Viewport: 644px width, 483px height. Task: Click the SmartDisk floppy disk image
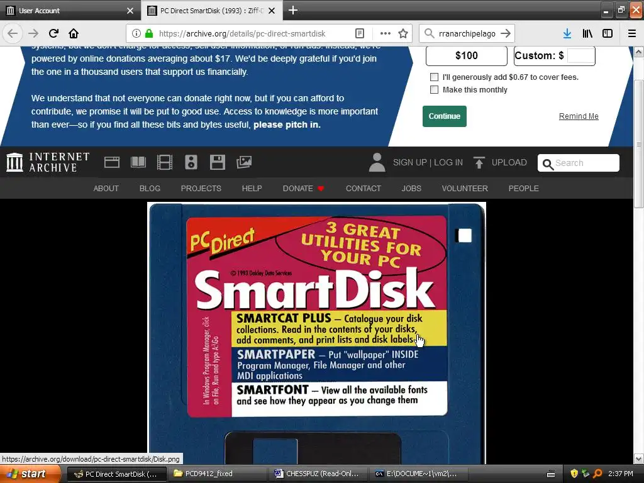[x=317, y=333]
